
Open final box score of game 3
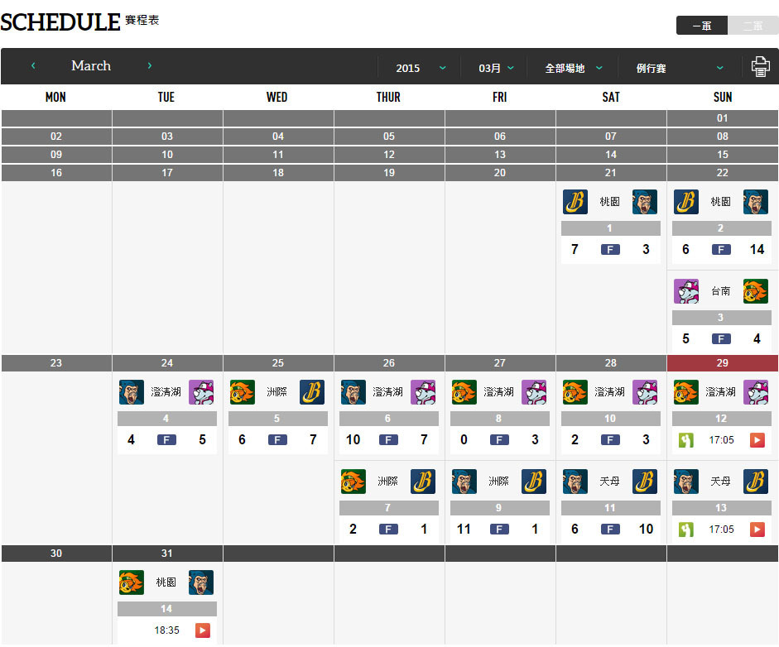click(721, 338)
